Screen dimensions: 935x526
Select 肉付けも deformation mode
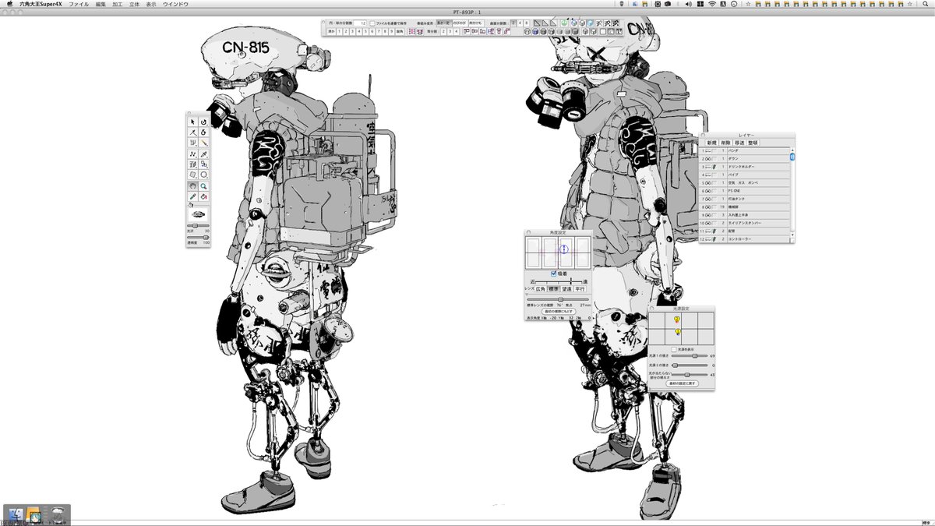475,23
